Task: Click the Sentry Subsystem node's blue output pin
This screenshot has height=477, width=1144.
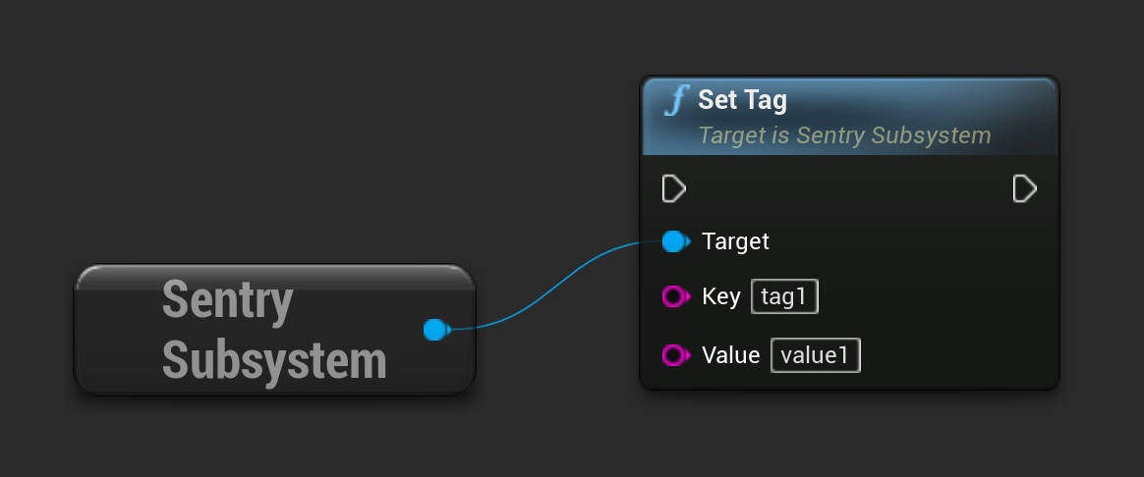Action: pos(435,330)
